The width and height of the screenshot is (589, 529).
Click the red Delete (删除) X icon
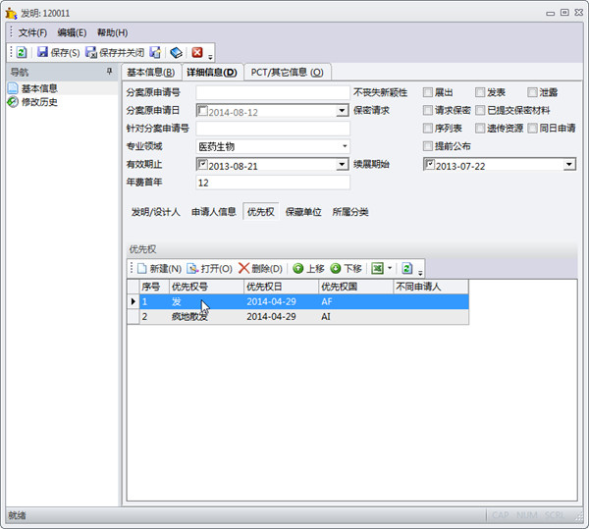click(243, 268)
